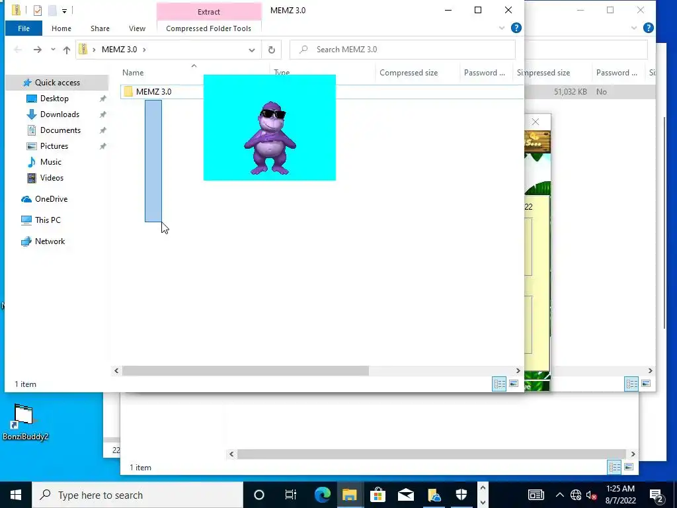The image size is (677, 508).
Task: Open recent locations dropdown arrow
Action: pos(53,49)
